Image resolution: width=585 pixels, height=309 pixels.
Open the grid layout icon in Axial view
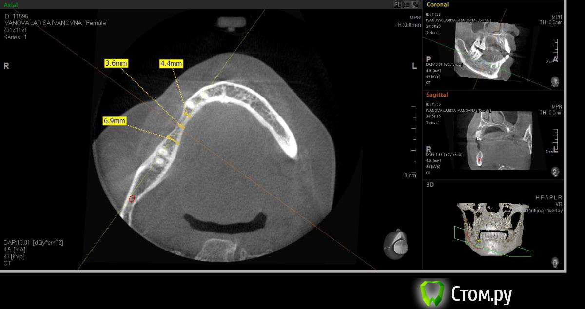click(x=407, y=4)
